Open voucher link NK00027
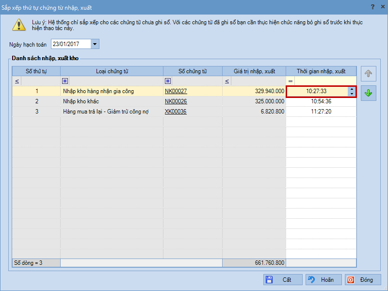Screen dimensions: 388x291 click(176, 91)
